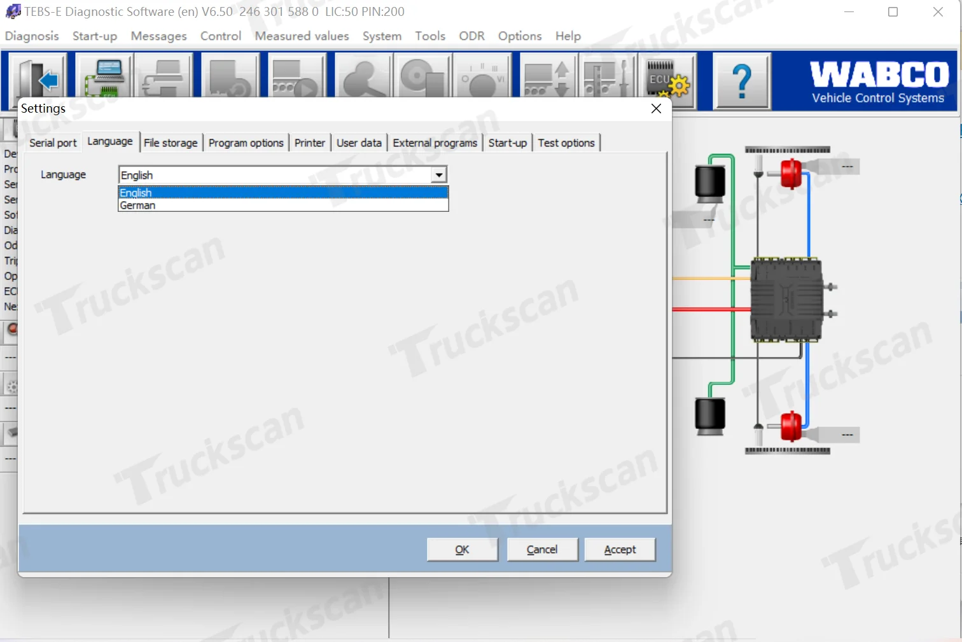Viewport: 962px width, 642px height.
Task: Select English in the language list
Action: coord(283,193)
